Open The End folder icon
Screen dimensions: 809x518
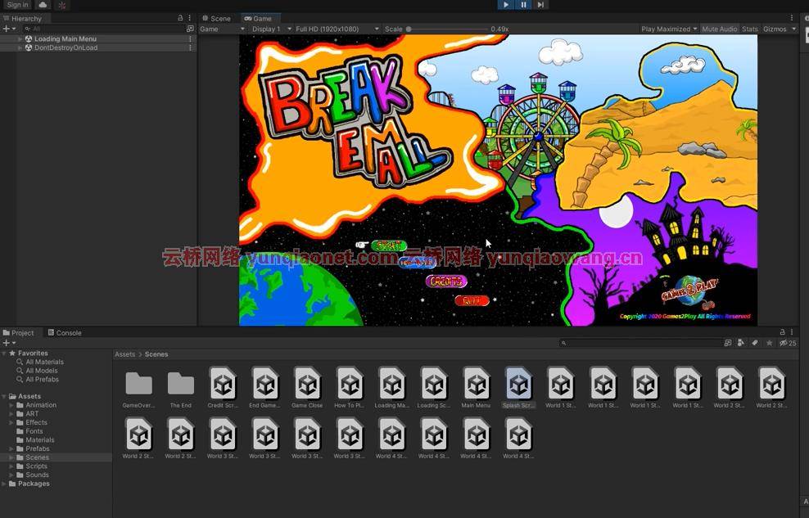tap(181, 384)
